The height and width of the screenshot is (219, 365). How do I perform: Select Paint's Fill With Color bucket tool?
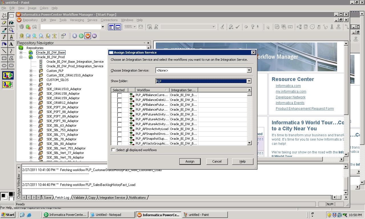11,23
